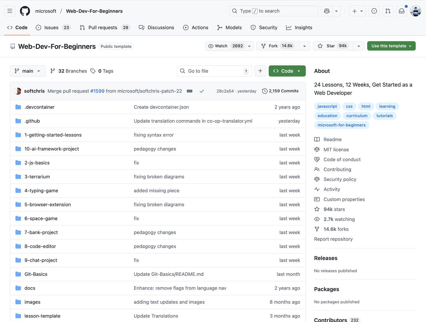
Task: Click the MIT license scales icon
Action: point(317,149)
